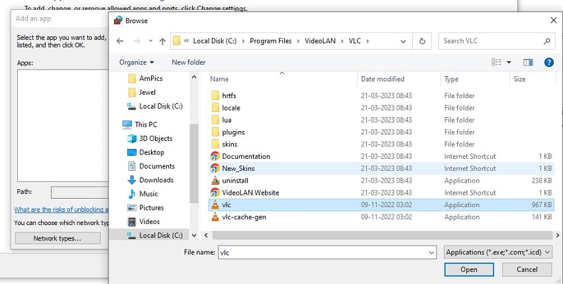563x284 pixels.
Task: Open recent locations chevron beside Forward arrow
Action: pyautogui.click(x=150, y=41)
